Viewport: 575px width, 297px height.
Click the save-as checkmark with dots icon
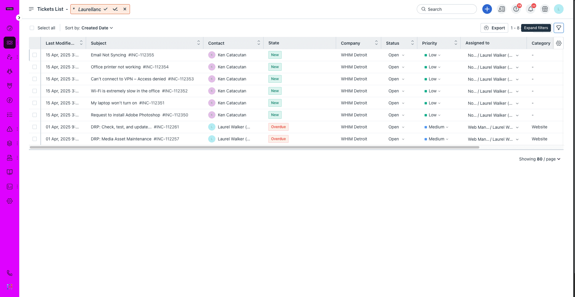click(x=115, y=9)
